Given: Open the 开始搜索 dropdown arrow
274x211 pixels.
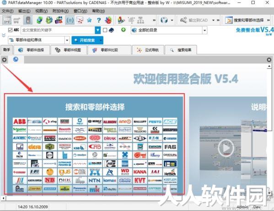Looking at the screenshot, I should point(101,40).
